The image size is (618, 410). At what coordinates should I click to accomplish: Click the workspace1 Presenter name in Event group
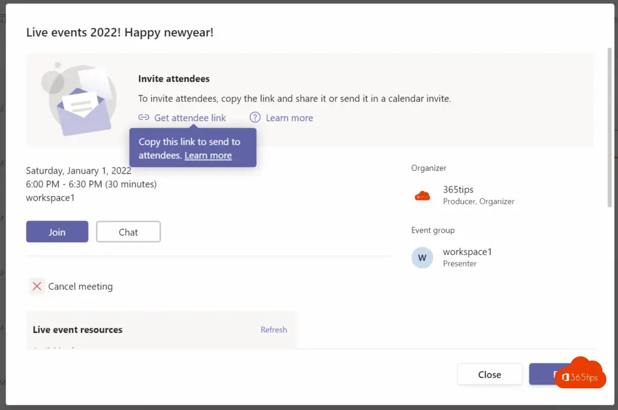coord(467,252)
